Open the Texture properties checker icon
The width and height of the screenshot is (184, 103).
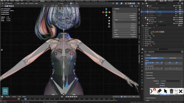coord(142,89)
